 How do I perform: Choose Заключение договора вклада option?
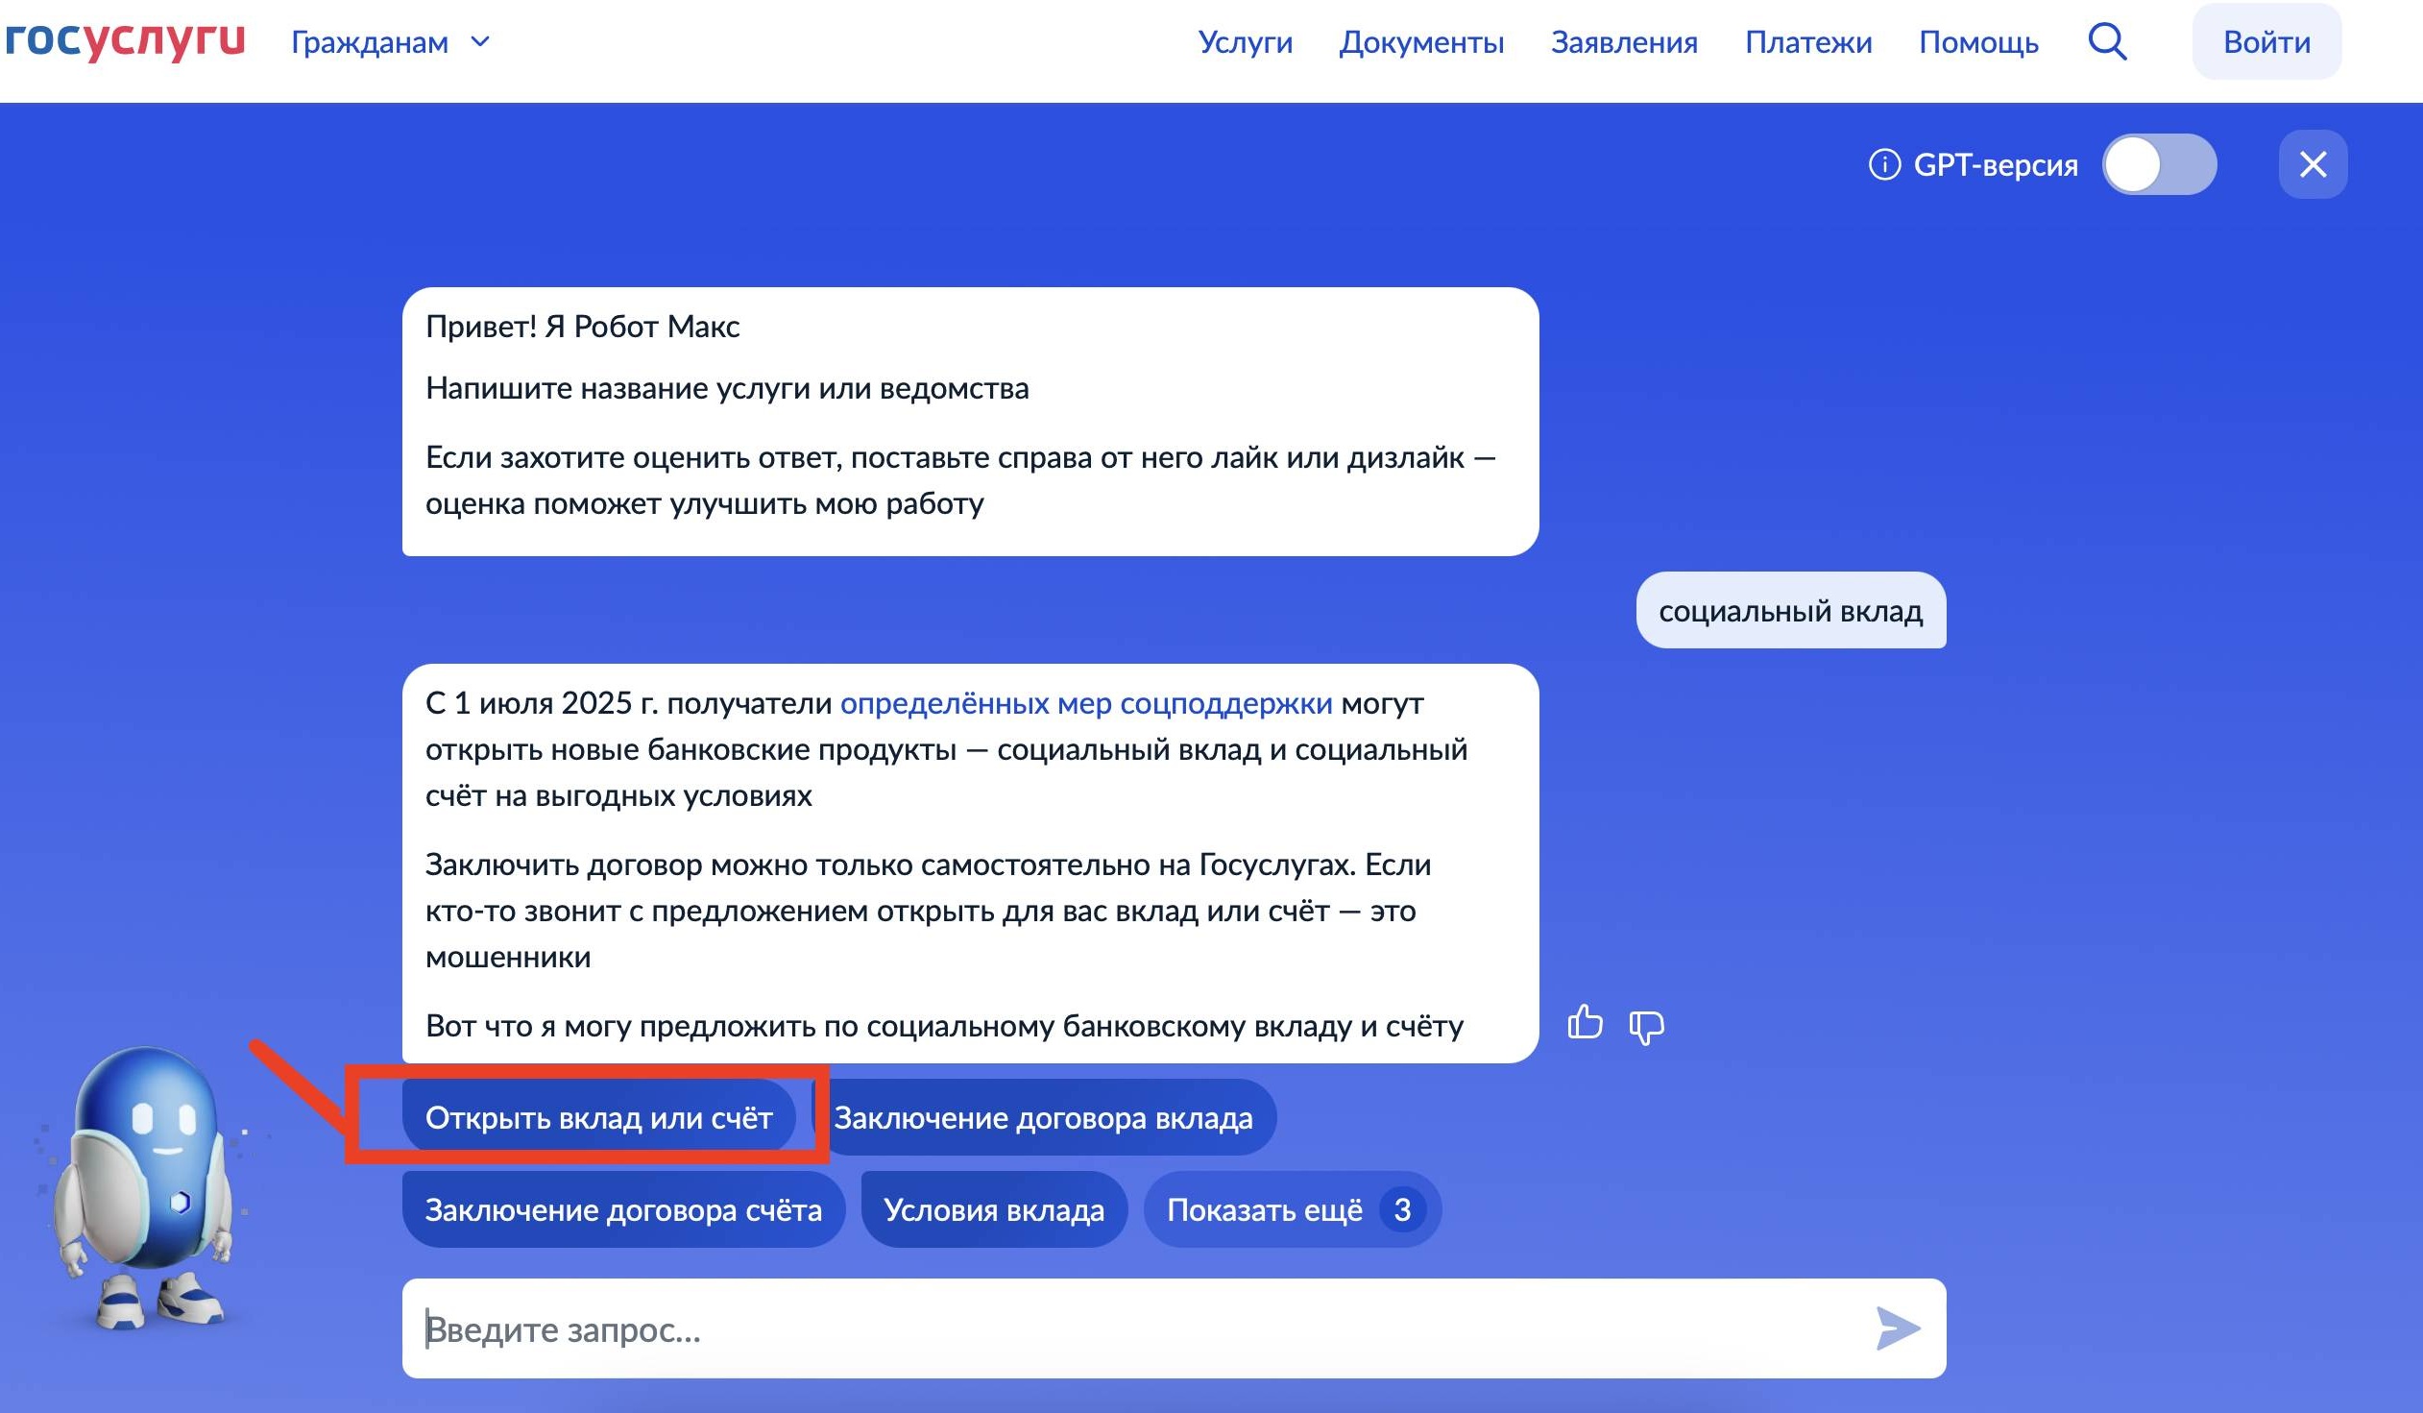1044,1117
